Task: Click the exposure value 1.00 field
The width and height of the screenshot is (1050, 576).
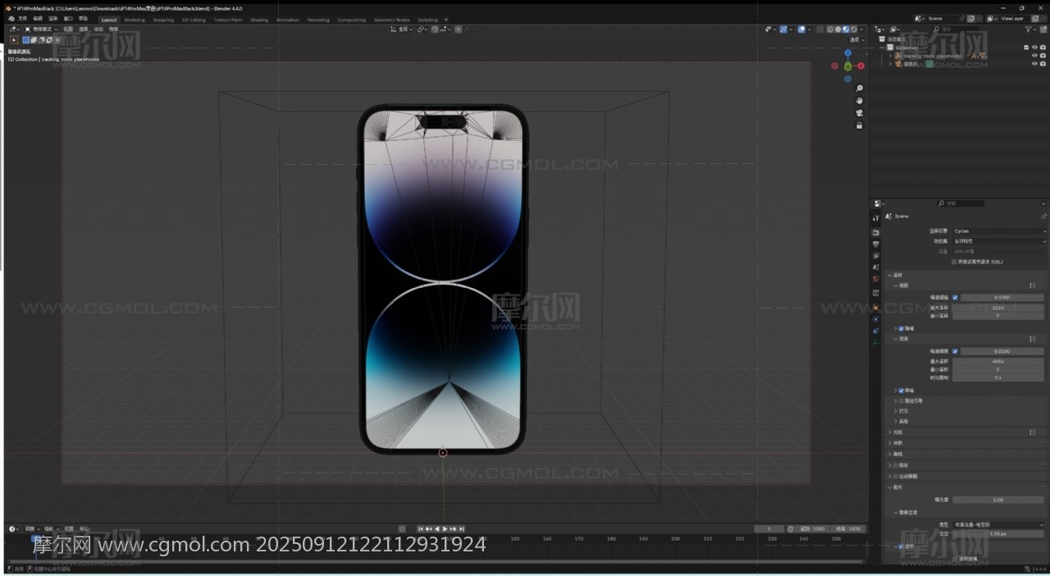Action: point(997,500)
